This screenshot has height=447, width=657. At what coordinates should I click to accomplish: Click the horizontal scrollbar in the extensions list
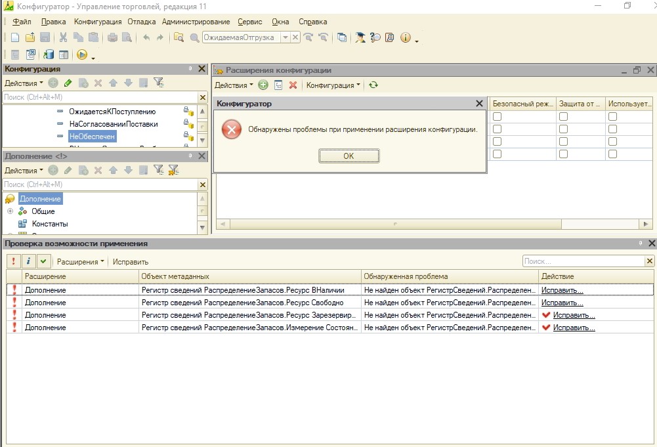[x=395, y=224]
